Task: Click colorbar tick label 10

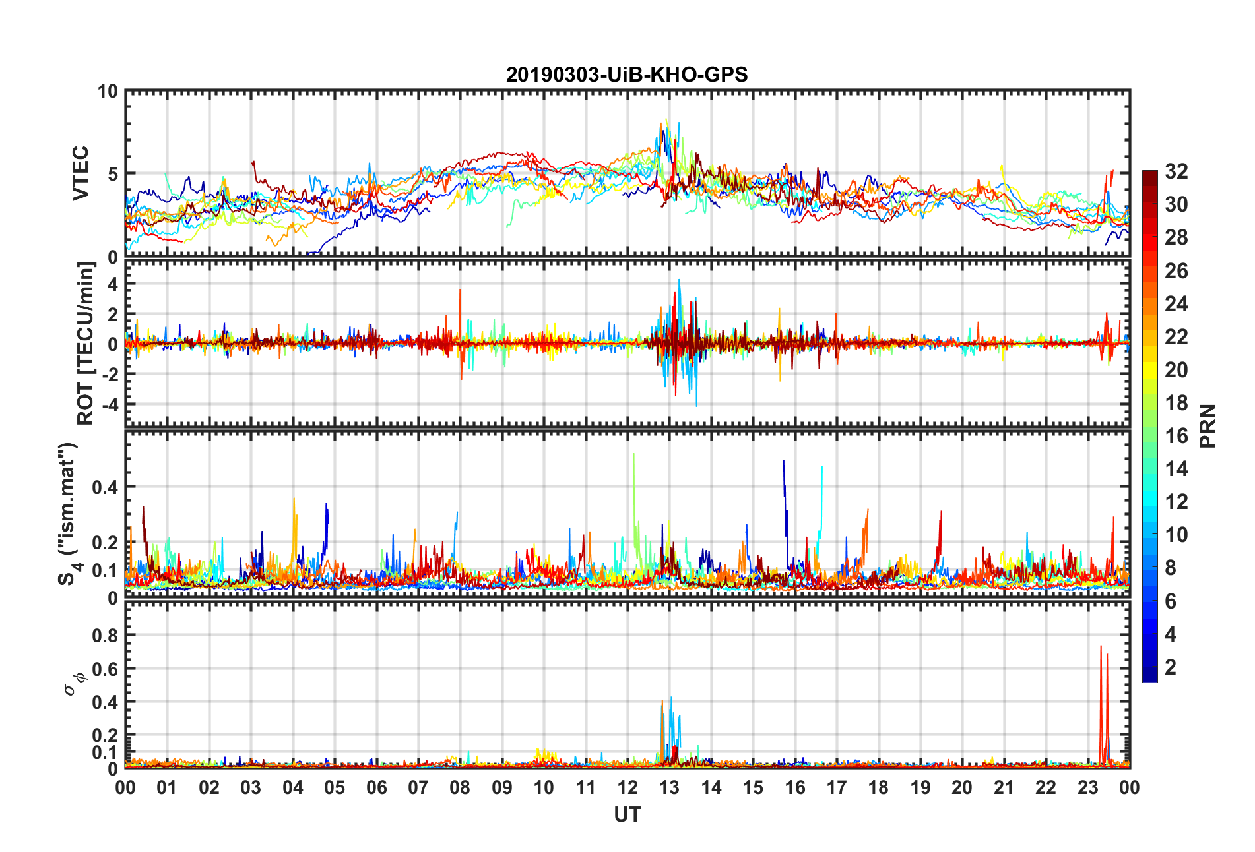Action: click(x=1176, y=535)
